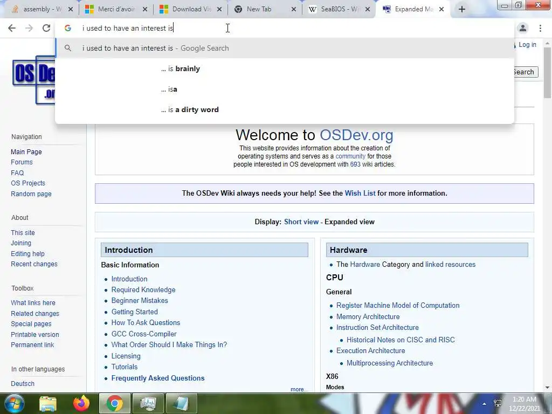
Task: Open the Chrome profile avatar icon
Action: (x=523, y=28)
